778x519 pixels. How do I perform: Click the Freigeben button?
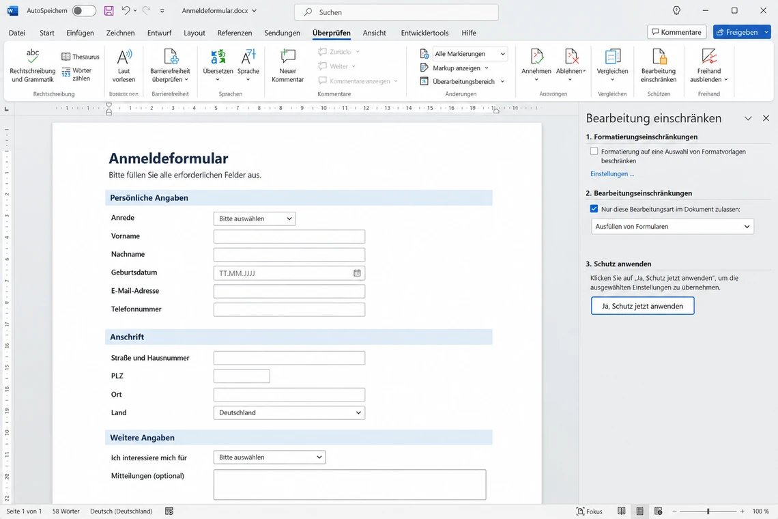pos(737,32)
